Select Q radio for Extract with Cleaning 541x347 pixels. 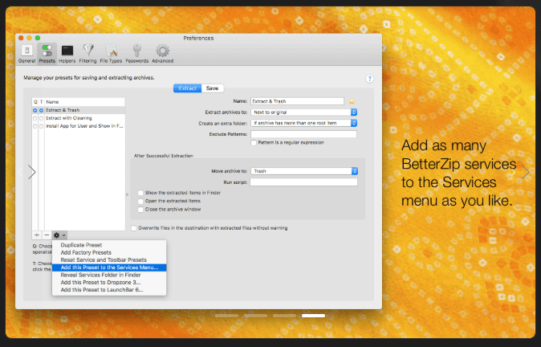click(x=35, y=118)
